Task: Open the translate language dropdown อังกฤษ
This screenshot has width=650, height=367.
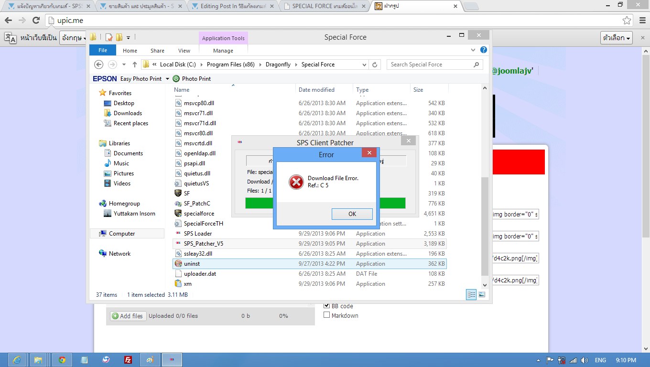Action: pyautogui.click(x=73, y=38)
